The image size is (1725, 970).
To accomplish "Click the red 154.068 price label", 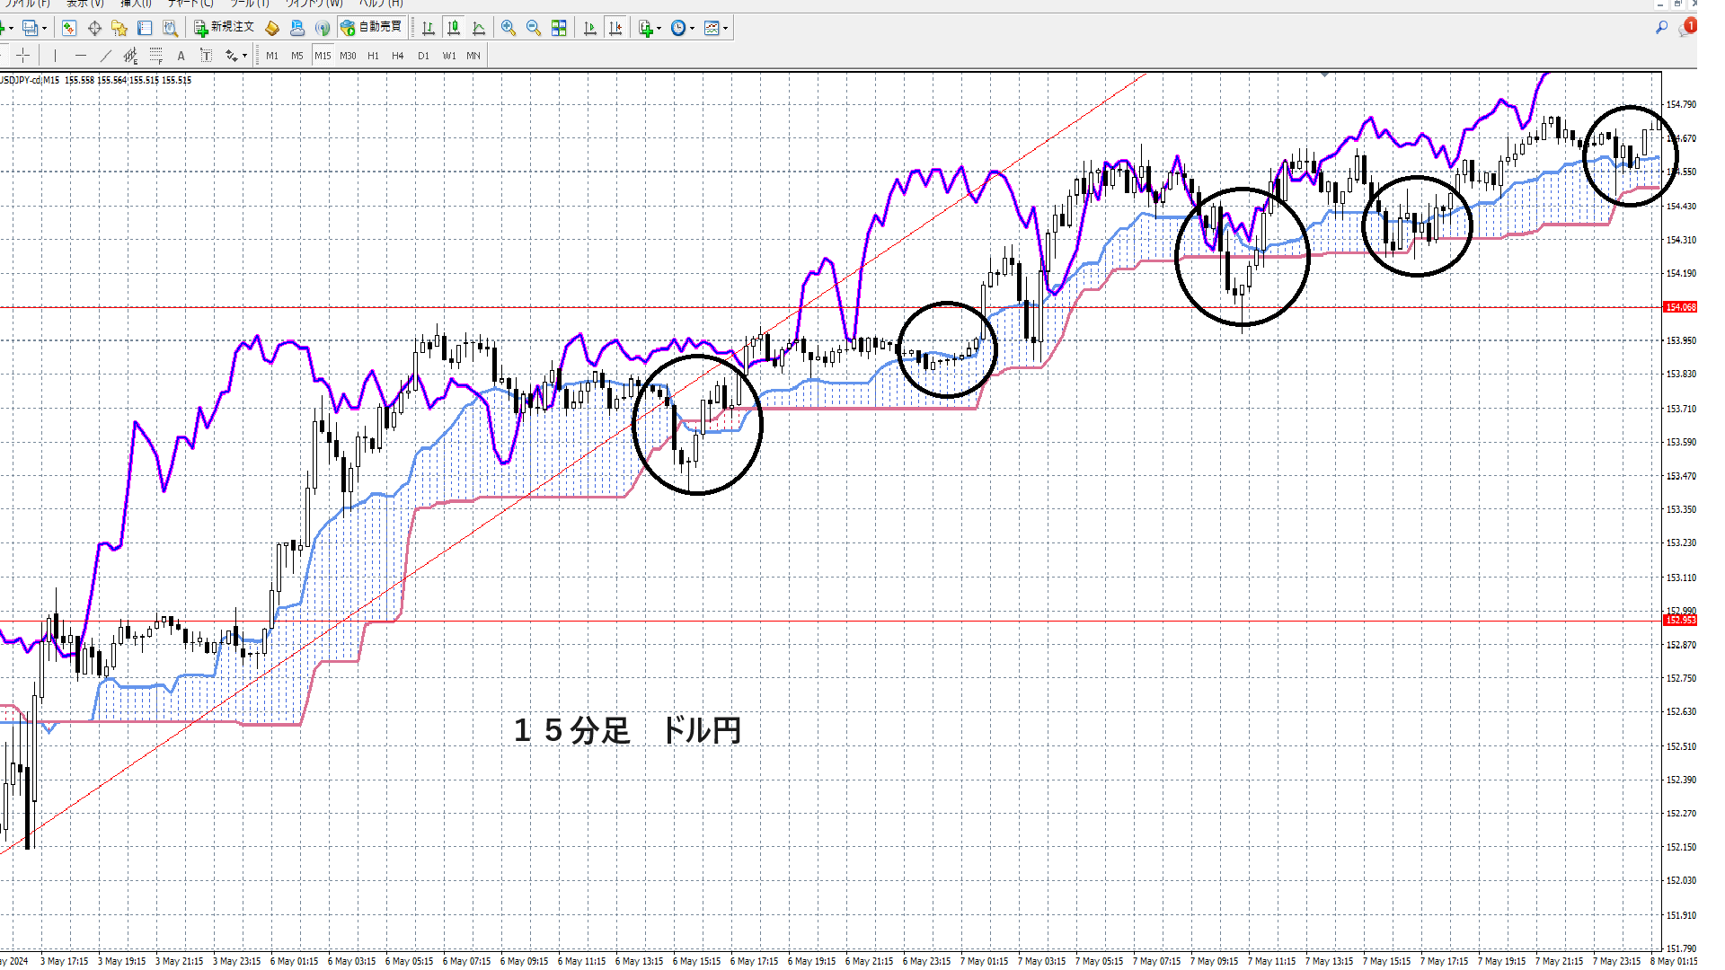I will tap(1680, 307).
